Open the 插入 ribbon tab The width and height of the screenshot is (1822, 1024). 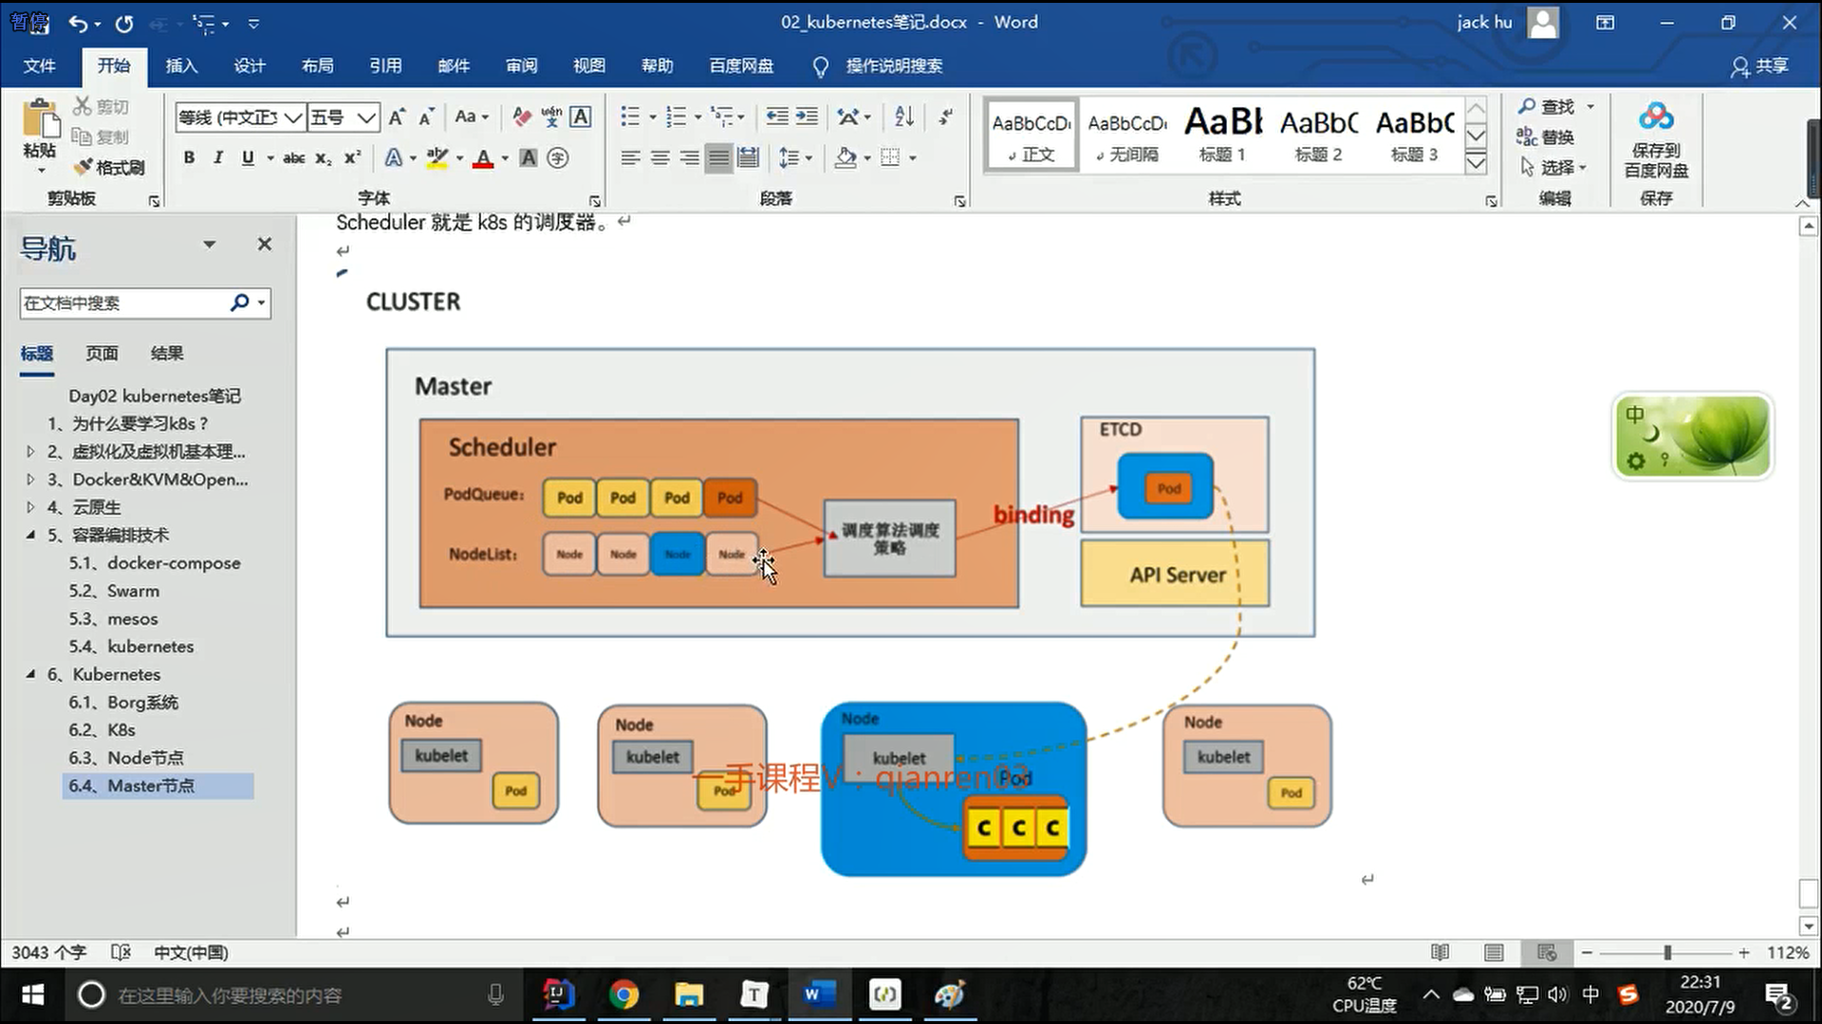tap(181, 65)
